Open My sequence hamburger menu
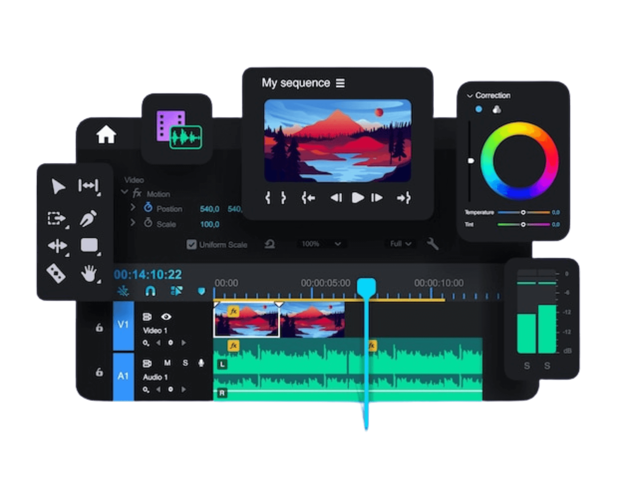618x483 pixels. coord(340,83)
